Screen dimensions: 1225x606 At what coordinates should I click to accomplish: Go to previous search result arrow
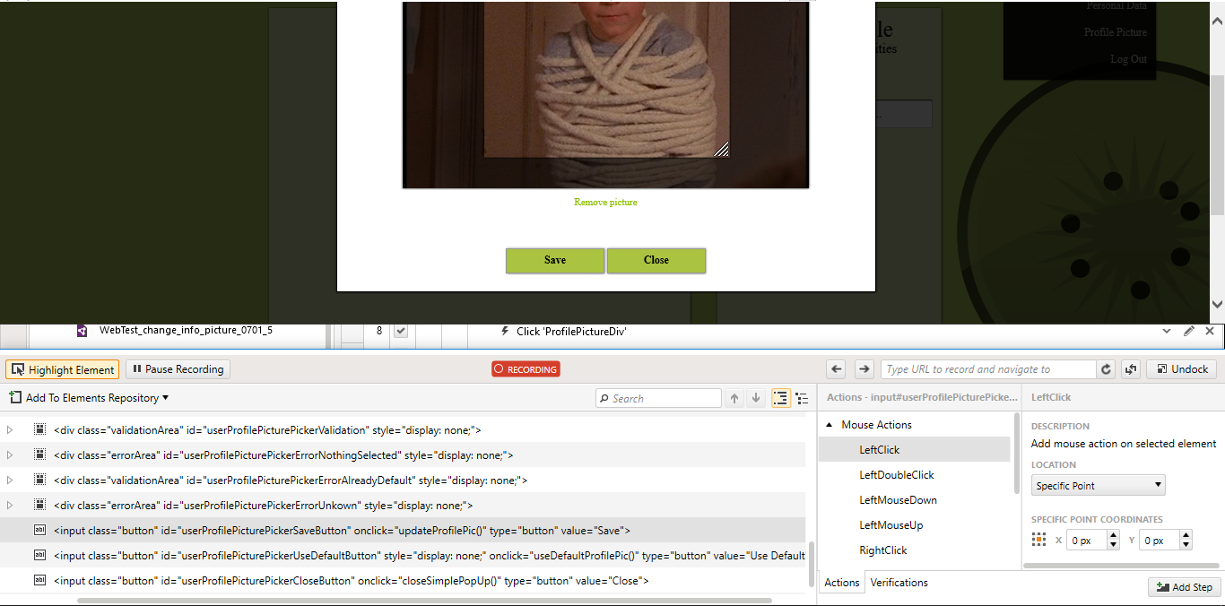pos(734,398)
